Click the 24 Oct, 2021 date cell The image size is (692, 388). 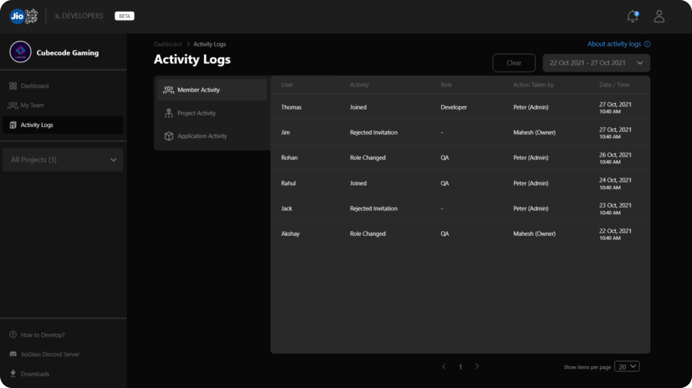615,183
